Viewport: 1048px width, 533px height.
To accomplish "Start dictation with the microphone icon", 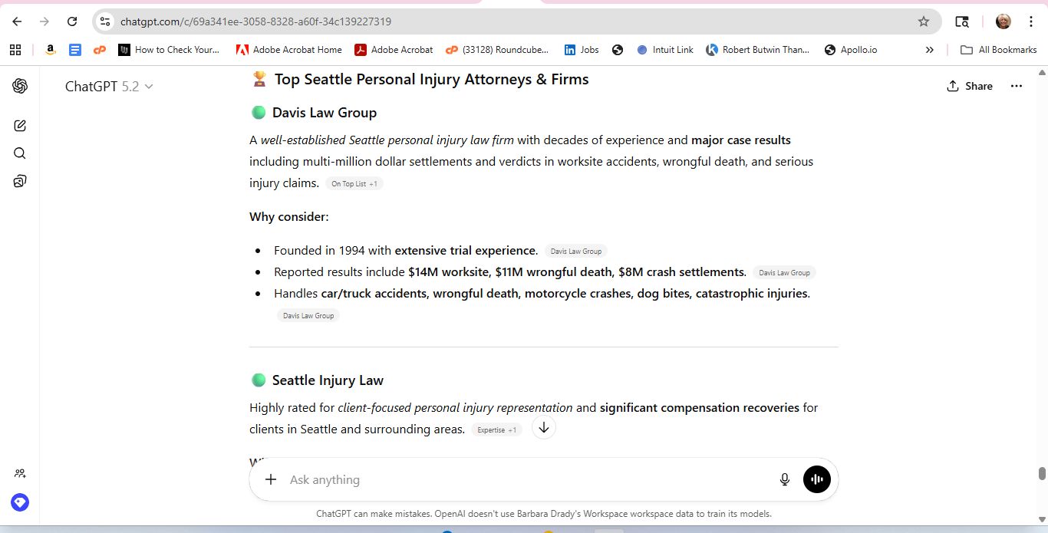I will point(784,479).
